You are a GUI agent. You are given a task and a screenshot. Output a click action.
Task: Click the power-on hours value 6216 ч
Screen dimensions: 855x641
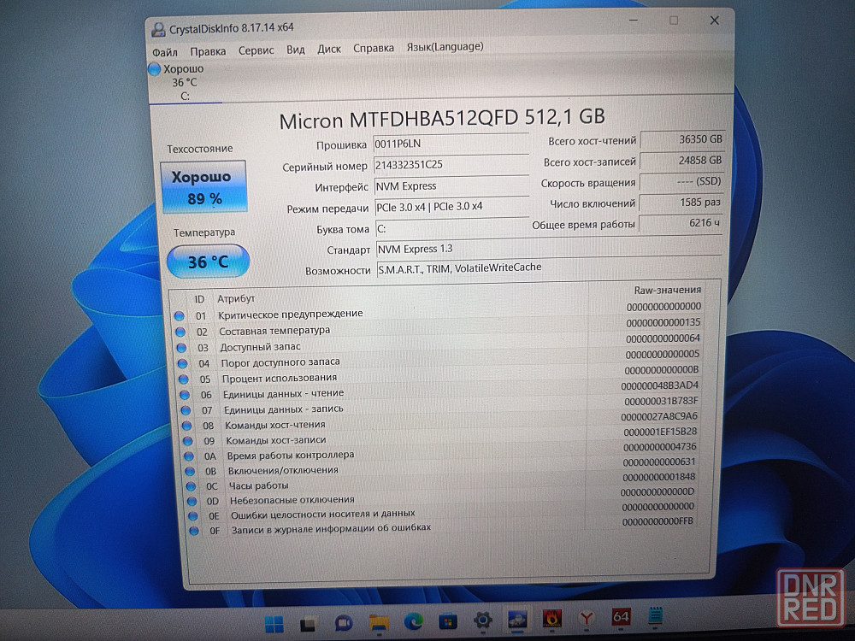[x=681, y=223]
